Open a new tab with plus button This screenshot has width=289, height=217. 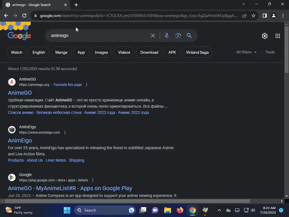(76, 5)
